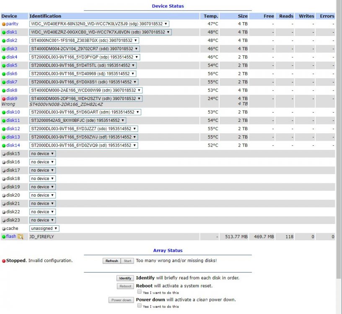Viewport: 342px width, 314px height.
Task: Open the parity device dropdown
Action: pyautogui.click(x=99, y=24)
